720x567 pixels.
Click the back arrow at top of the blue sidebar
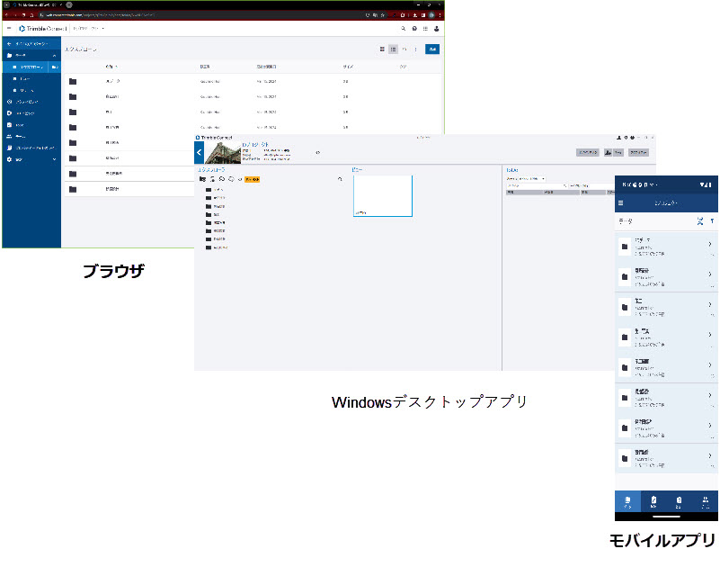pyautogui.click(x=9, y=44)
